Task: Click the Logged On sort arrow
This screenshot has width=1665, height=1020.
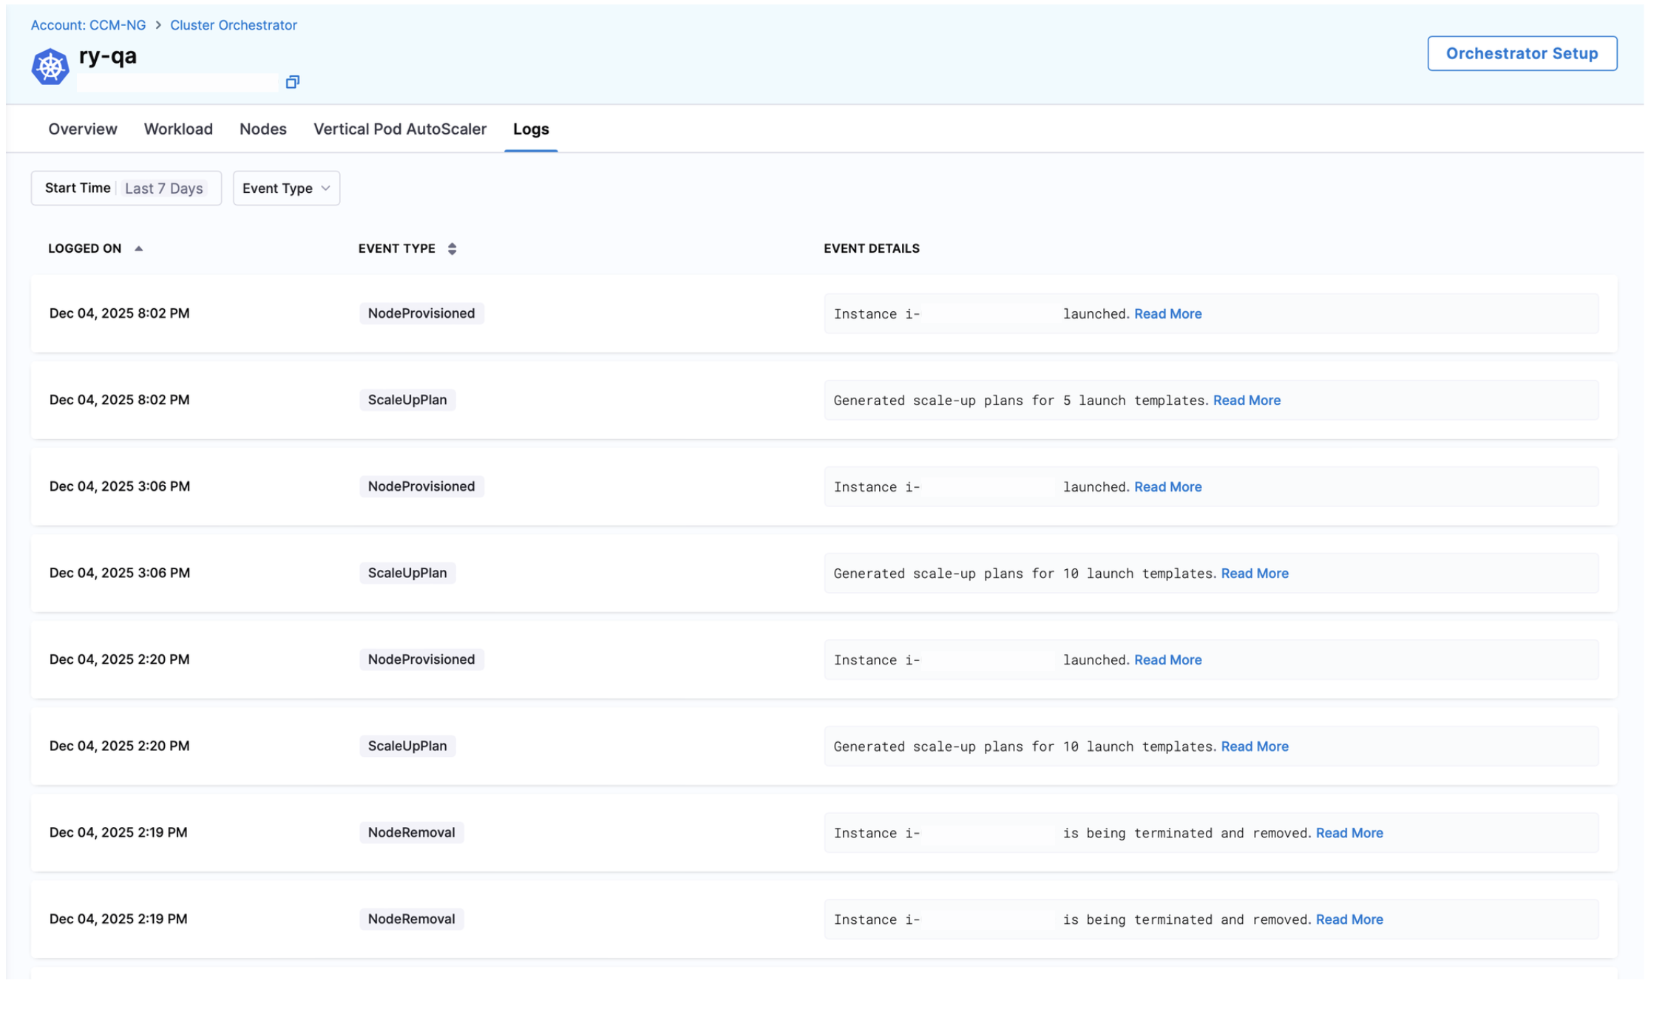Action: (138, 249)
